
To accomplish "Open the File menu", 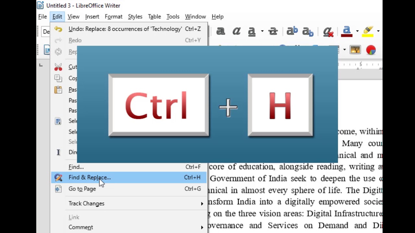I will [42, 17].
